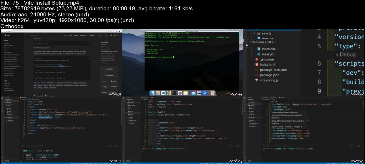This screenshot has height=164, width=365.
Task: Open the Twitter icon in Vite docs header
Action: [112, 36]
